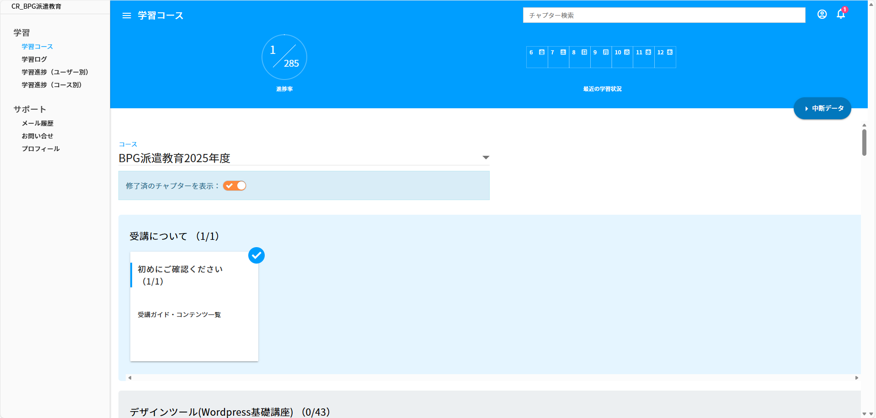Open the コース dropdown arrow

pos(486,158)
